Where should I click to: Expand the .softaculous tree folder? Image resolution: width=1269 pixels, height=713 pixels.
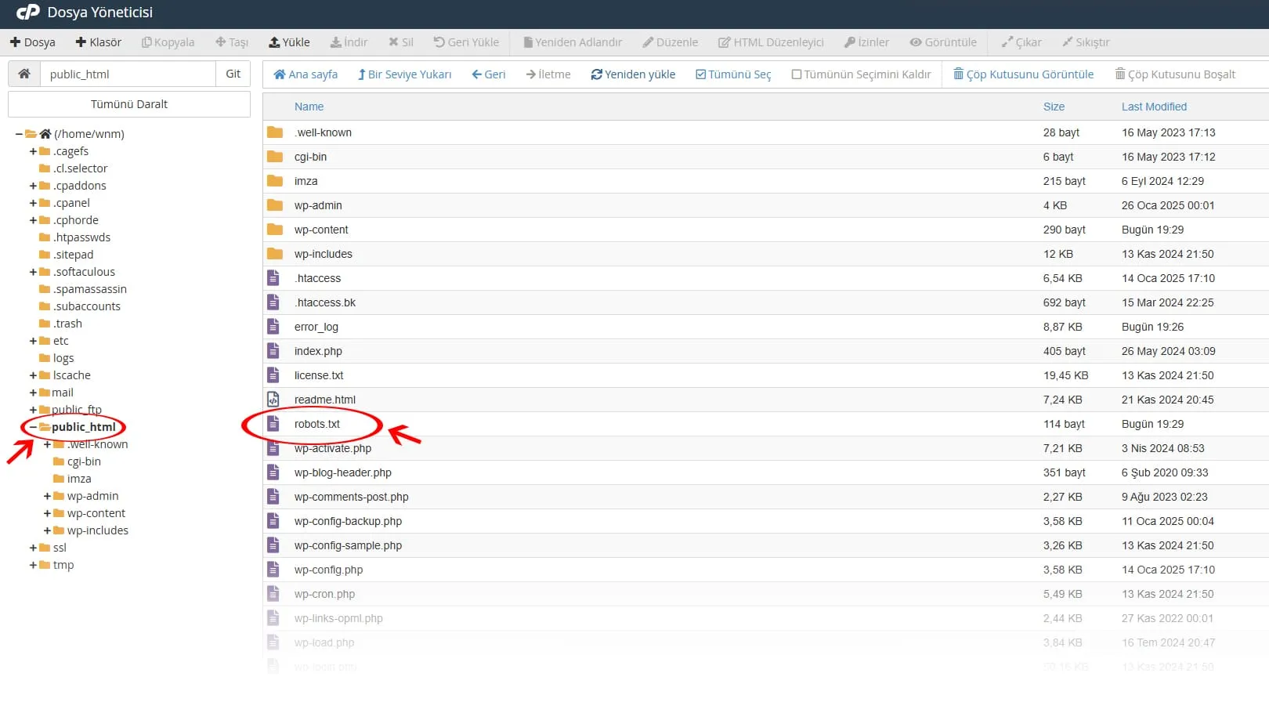(x=33, y=272)
